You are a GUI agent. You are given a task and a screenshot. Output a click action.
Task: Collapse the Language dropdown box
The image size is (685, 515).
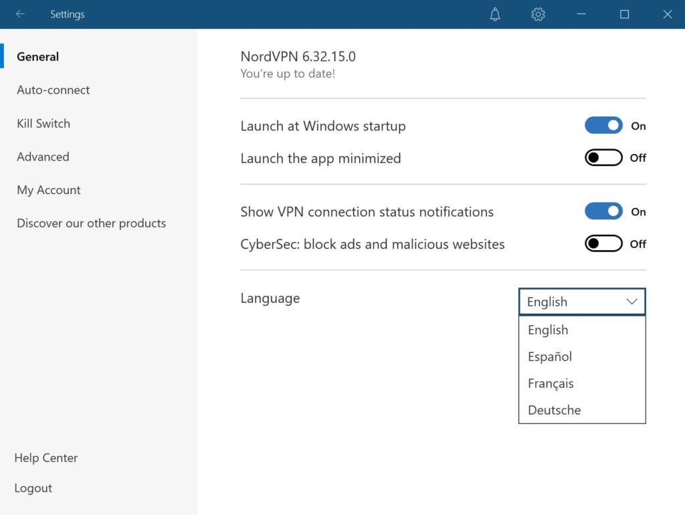(582, 302)
